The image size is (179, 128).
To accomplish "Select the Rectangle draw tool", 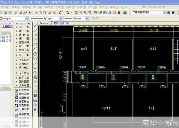I will (35, 44).
